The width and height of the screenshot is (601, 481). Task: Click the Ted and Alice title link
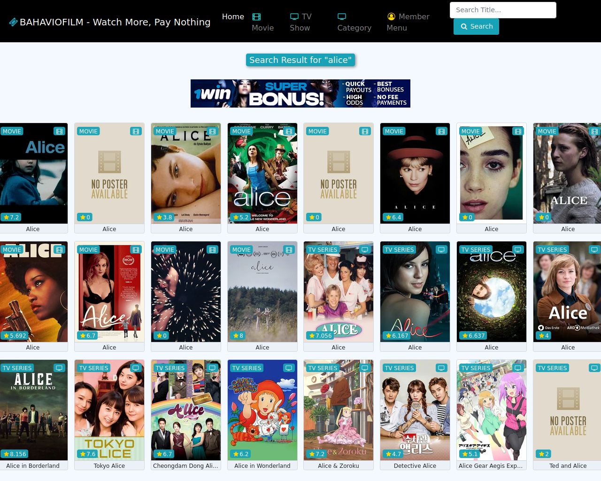[x=568, y=466]
